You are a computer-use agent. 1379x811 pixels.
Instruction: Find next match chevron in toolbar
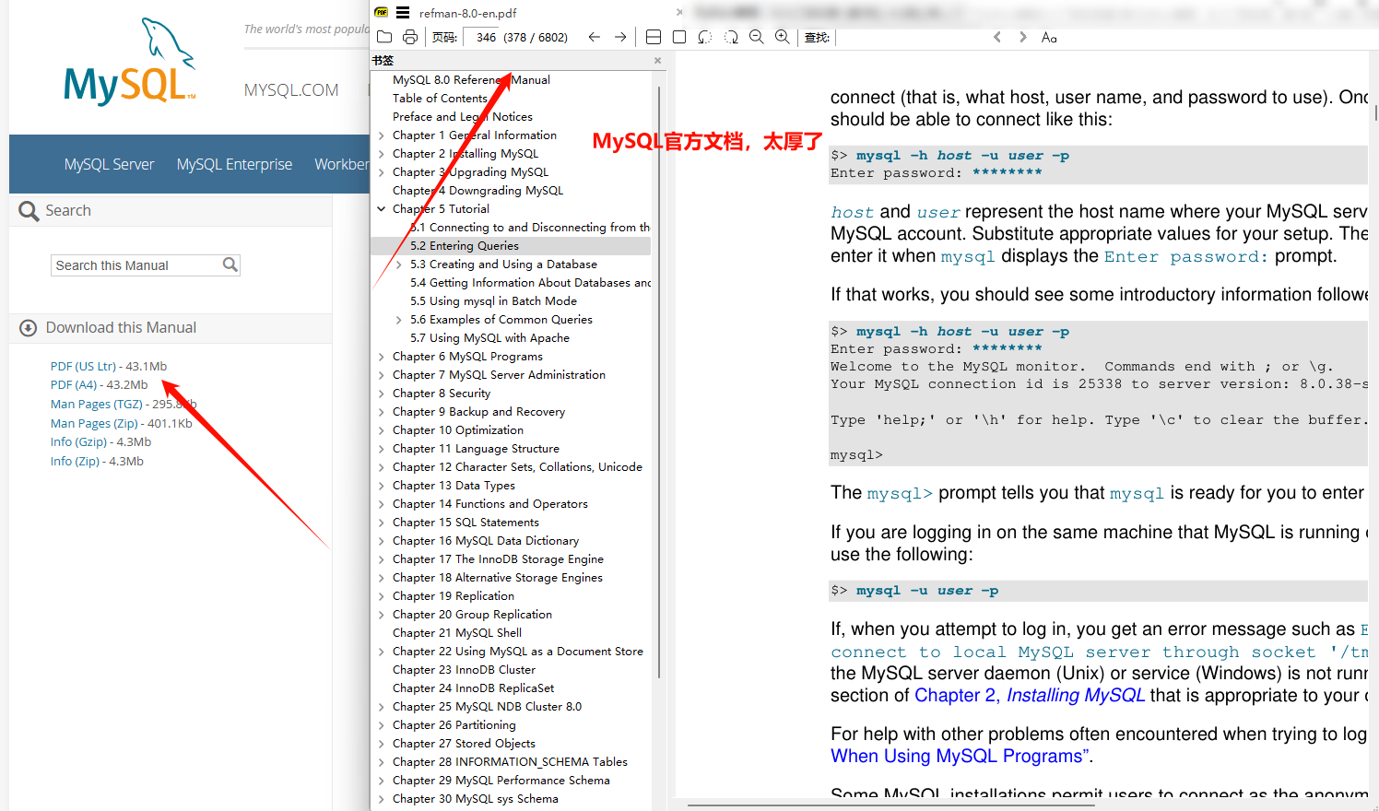pyautogui.click(x=1023, y=37)
